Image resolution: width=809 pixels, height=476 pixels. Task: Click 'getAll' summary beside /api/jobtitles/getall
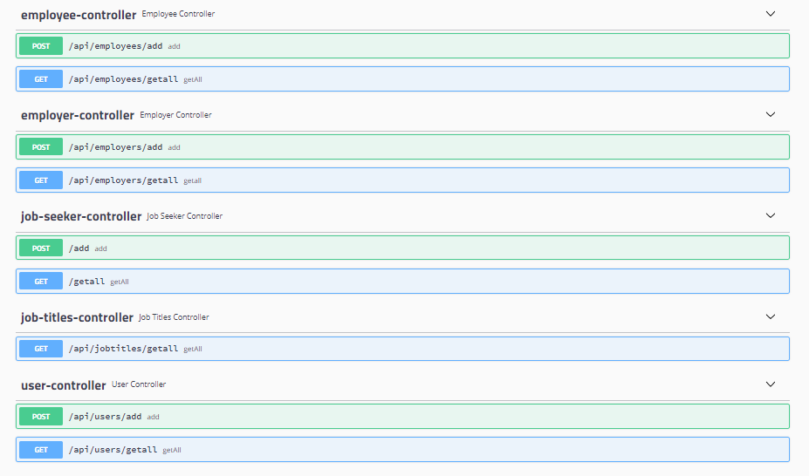193,349
